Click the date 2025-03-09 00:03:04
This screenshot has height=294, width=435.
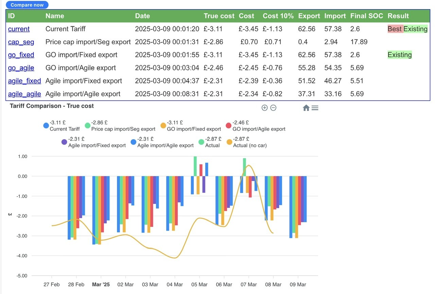coord(167,68)
